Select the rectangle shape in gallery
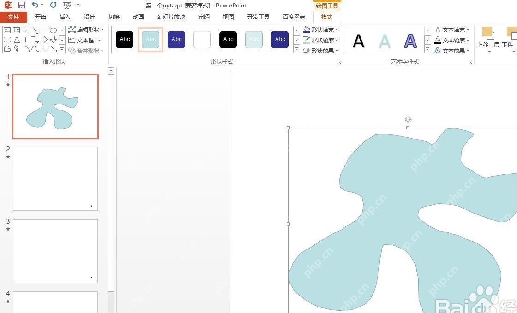This screenshot has width=517, height=313. (x=44, y=30)
